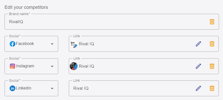This screenshot has height=100, width=223.
Task: Expand the Linkedin social dropdown arrow
Action: pos(52,88)
